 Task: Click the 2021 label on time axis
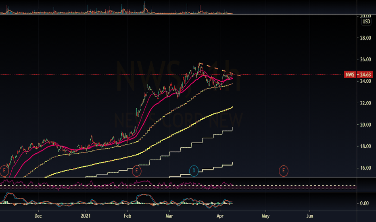[86, 216]
